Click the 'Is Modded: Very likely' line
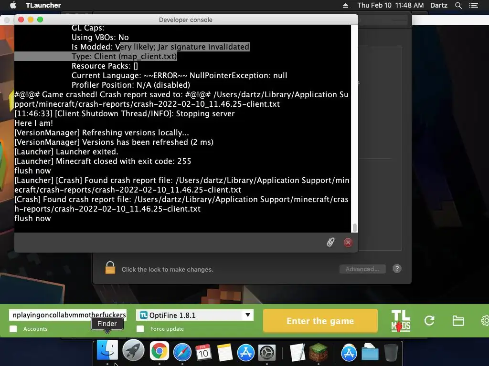Screen dimensions: 489x366 click(160, 47)
